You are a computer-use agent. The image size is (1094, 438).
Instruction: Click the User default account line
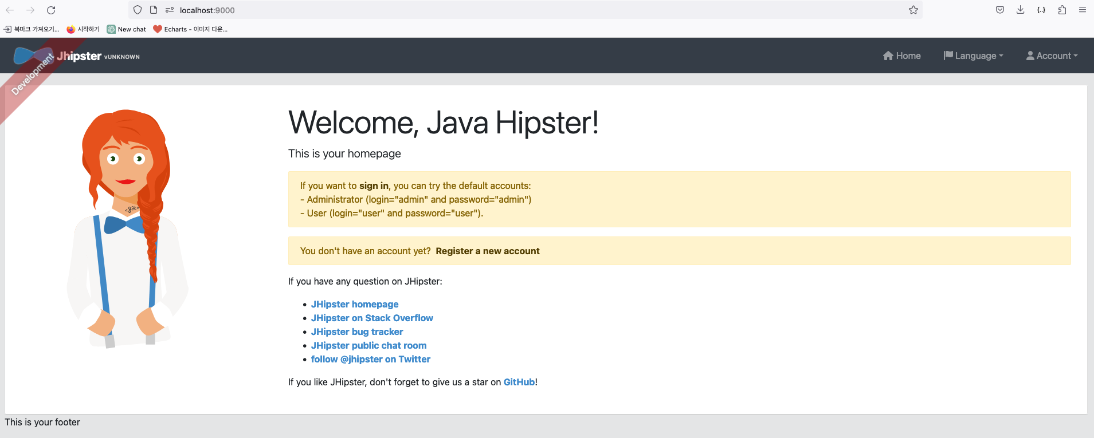coord(391,213)
